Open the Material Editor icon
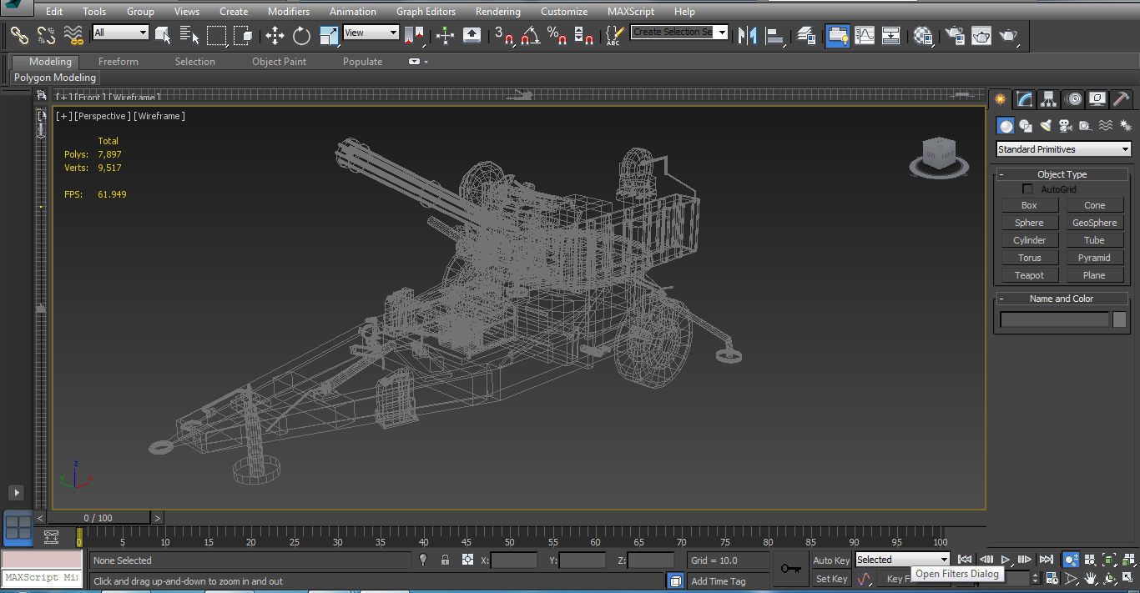Image resolution: width=1140 pixels, height=593 pixels. tap(923, 35)
